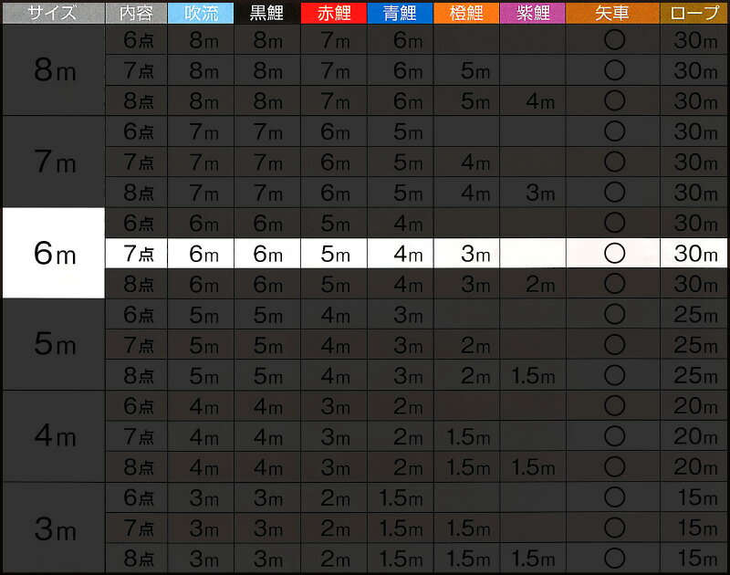Click the 3m size group cell
Image resolution: width=730 pixels, height=575 pixels.
click(x=52, y=528)
